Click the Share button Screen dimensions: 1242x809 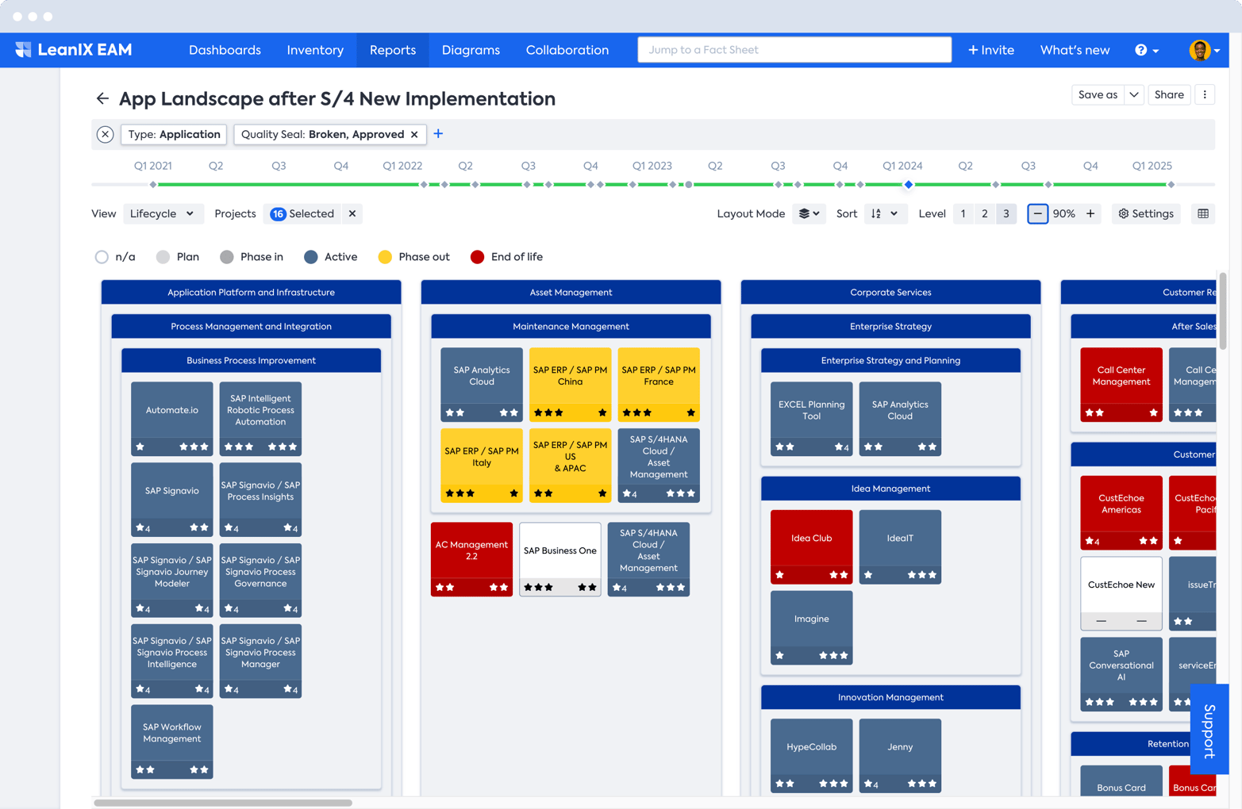coord(1169,94)
